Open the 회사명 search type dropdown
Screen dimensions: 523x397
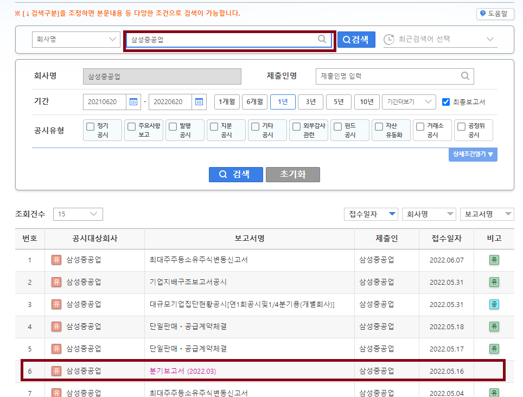(76, 40)
